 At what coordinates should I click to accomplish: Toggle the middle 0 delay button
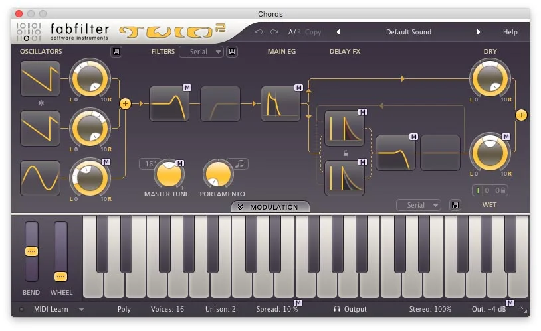coord(487,190)
